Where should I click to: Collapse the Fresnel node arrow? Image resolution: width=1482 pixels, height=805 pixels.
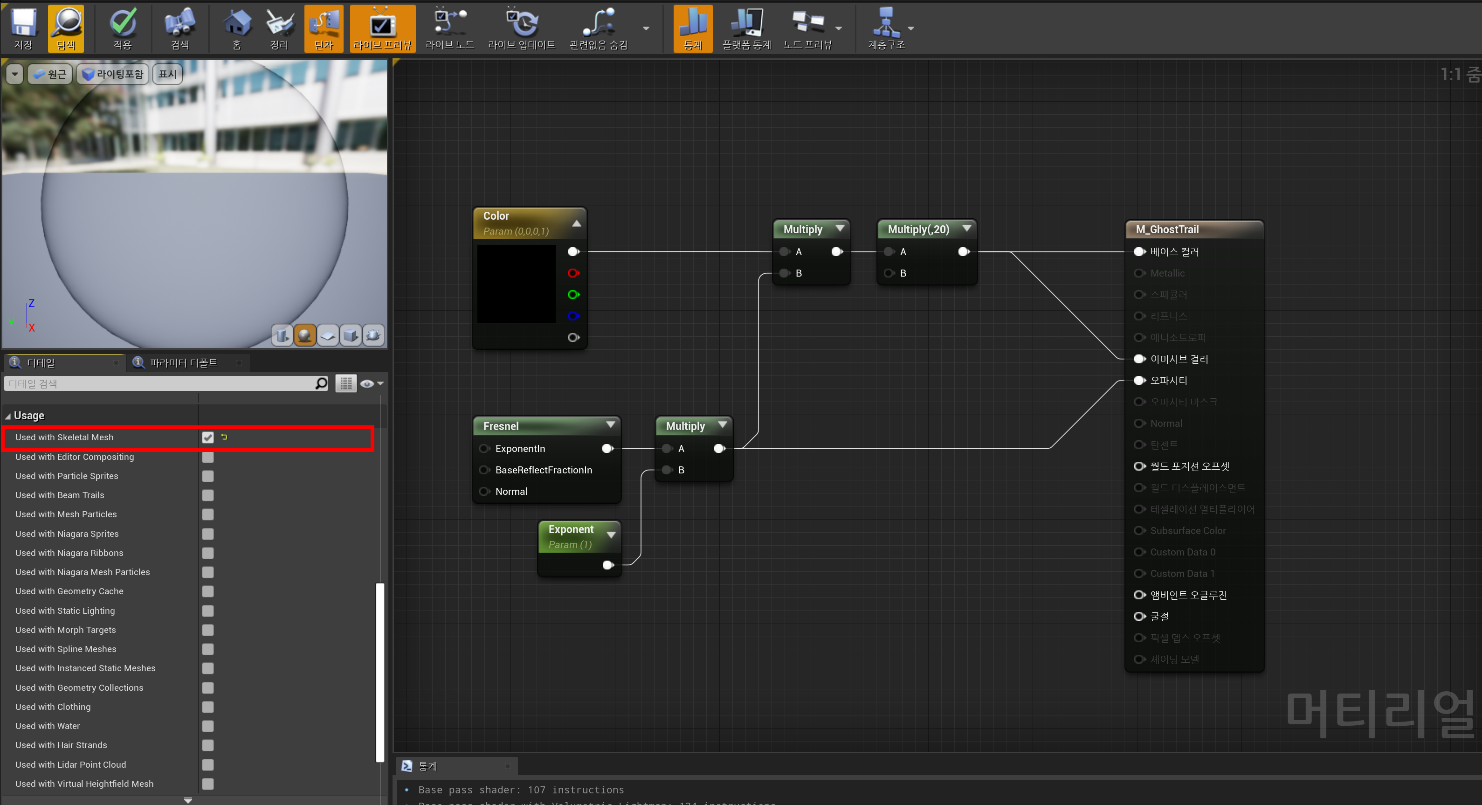610,424
